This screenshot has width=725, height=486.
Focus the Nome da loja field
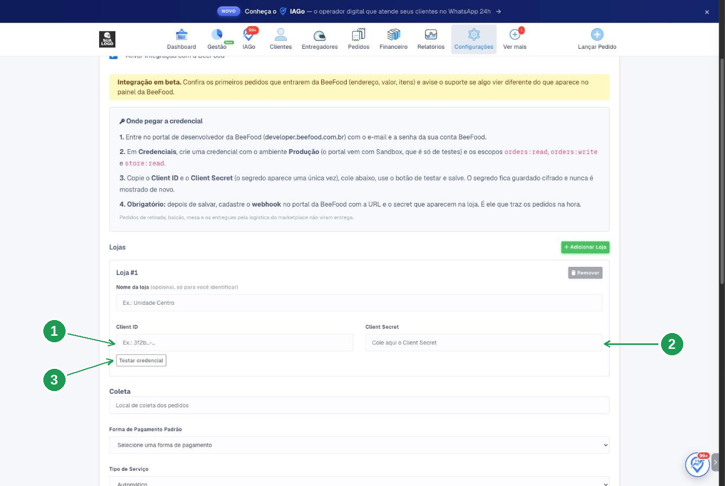tap(359, 303)
